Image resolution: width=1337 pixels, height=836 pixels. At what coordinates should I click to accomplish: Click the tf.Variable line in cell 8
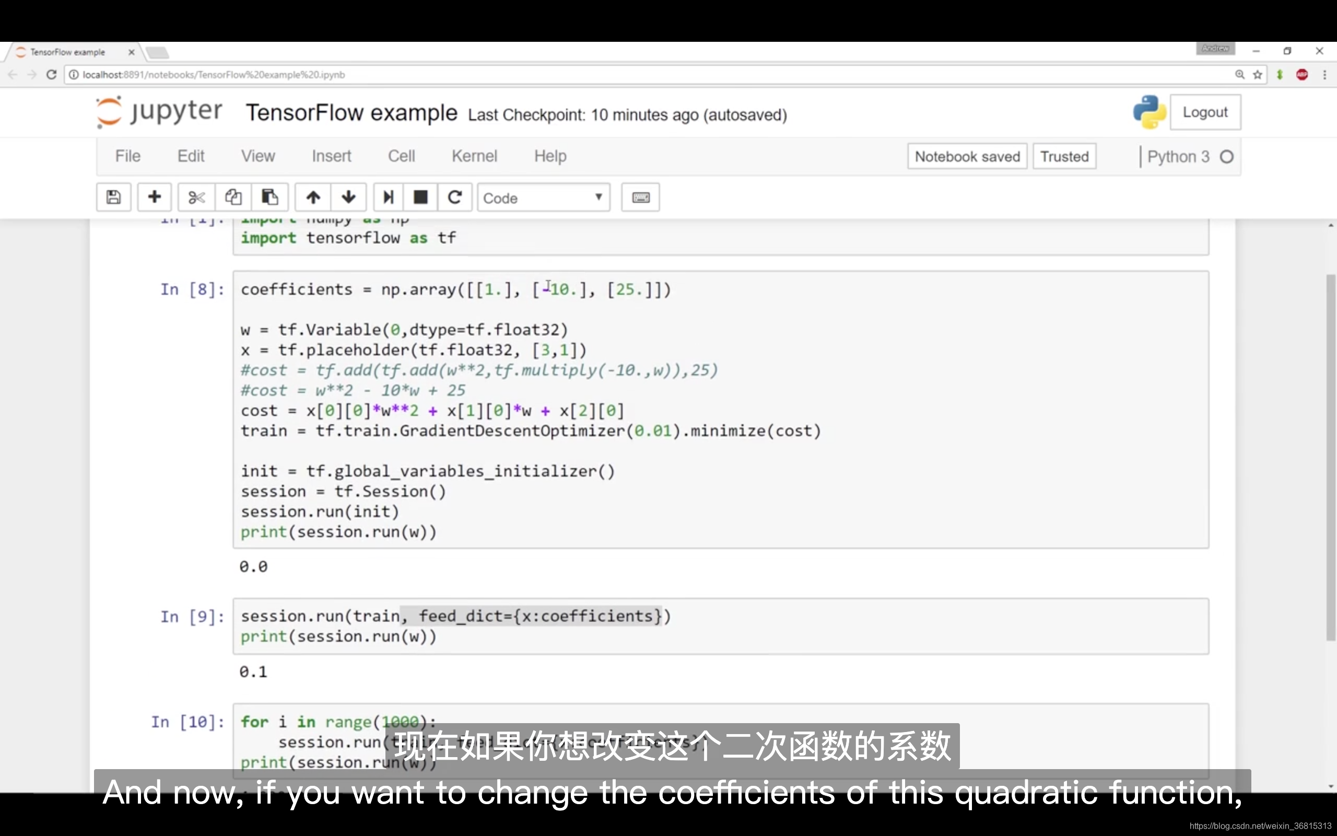point(404,330)
